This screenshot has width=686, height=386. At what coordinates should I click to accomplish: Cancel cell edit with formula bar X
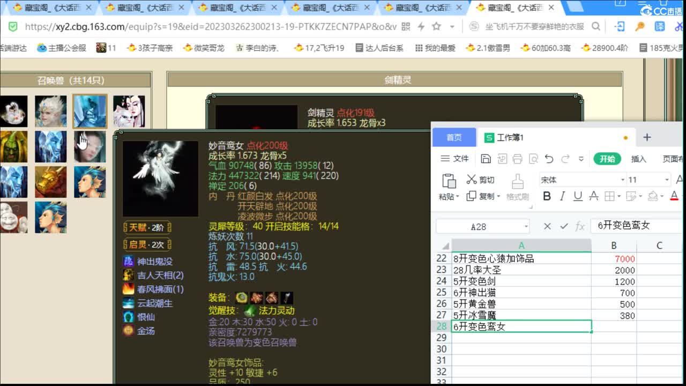(x=547, y=226)
